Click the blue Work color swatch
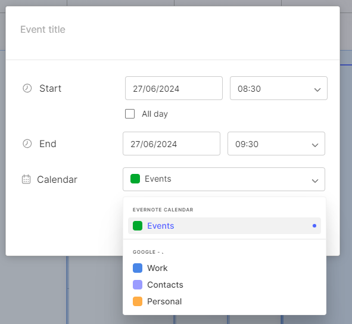 click(x=138, y=268)
